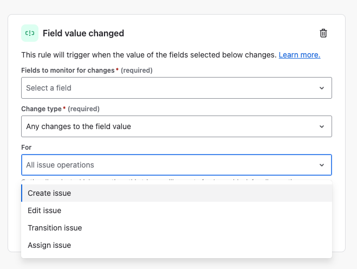Open the Select a field dropdown

tap(177, 88)
